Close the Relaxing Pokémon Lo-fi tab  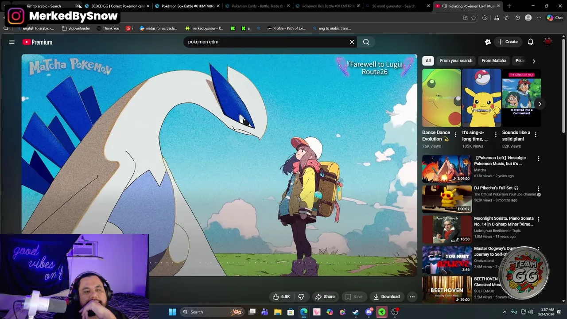tap(499, 6)
